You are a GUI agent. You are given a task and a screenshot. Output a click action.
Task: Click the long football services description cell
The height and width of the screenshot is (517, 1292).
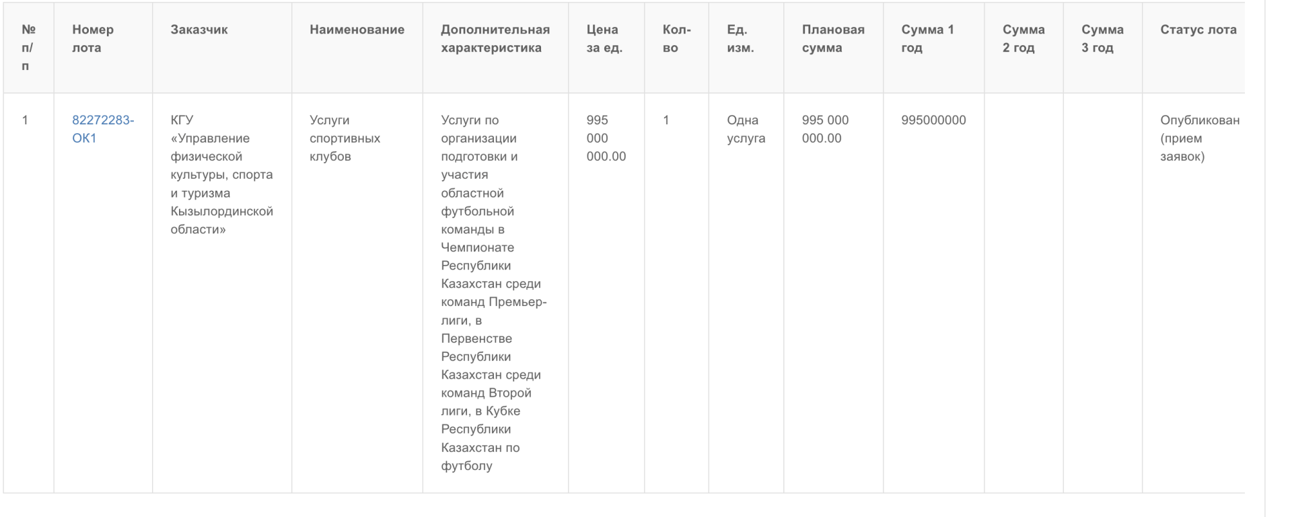coord(493,292)
